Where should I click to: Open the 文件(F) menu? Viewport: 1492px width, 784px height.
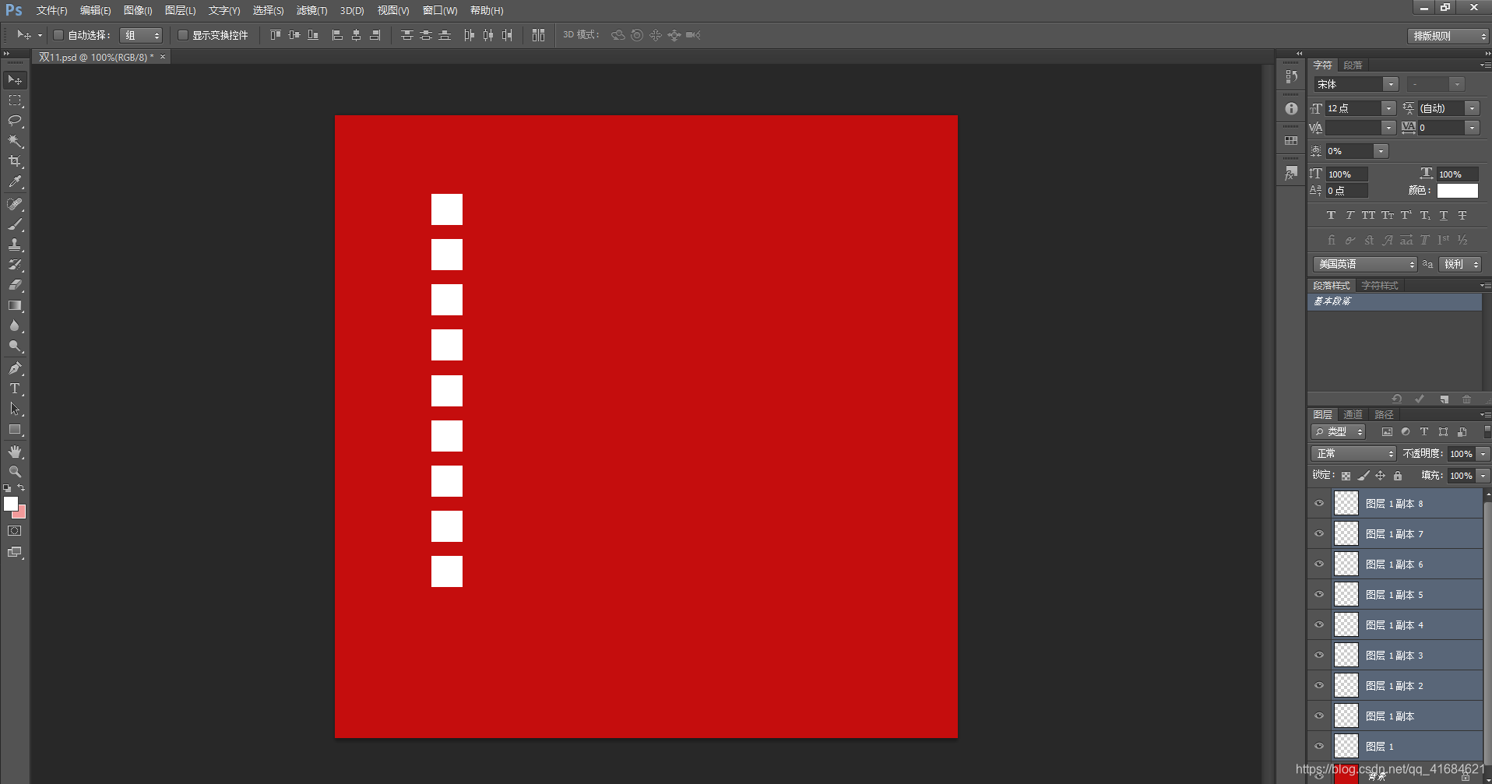[51, 11]
